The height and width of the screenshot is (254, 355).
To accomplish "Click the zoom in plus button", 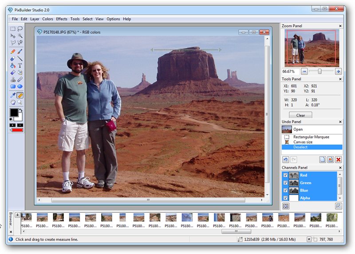I will (x=338, y=72).
